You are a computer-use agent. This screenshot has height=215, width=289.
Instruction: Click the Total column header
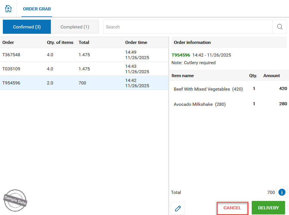coord(84,42)
